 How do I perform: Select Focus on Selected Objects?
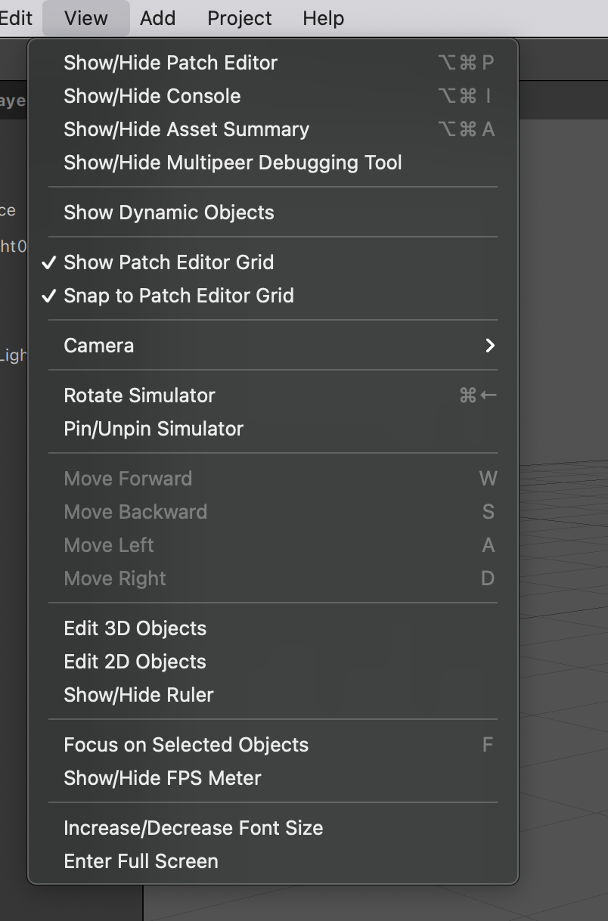186,745
